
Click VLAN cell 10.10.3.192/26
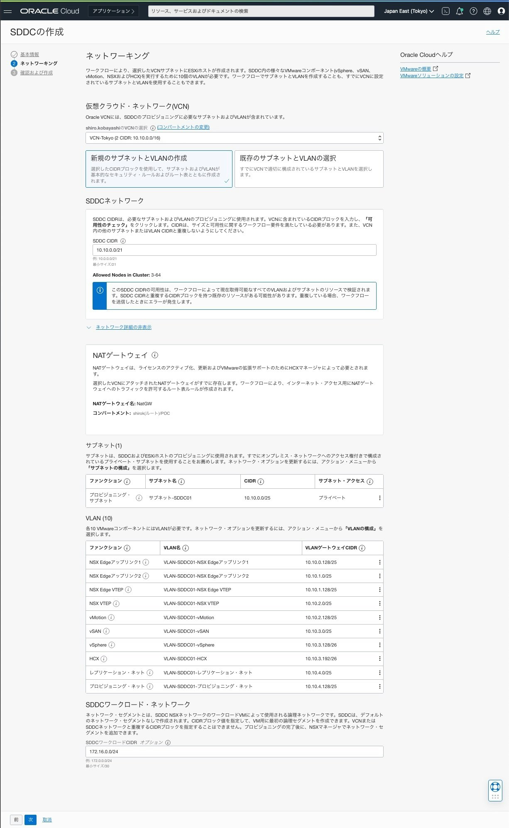click(321, 659)
